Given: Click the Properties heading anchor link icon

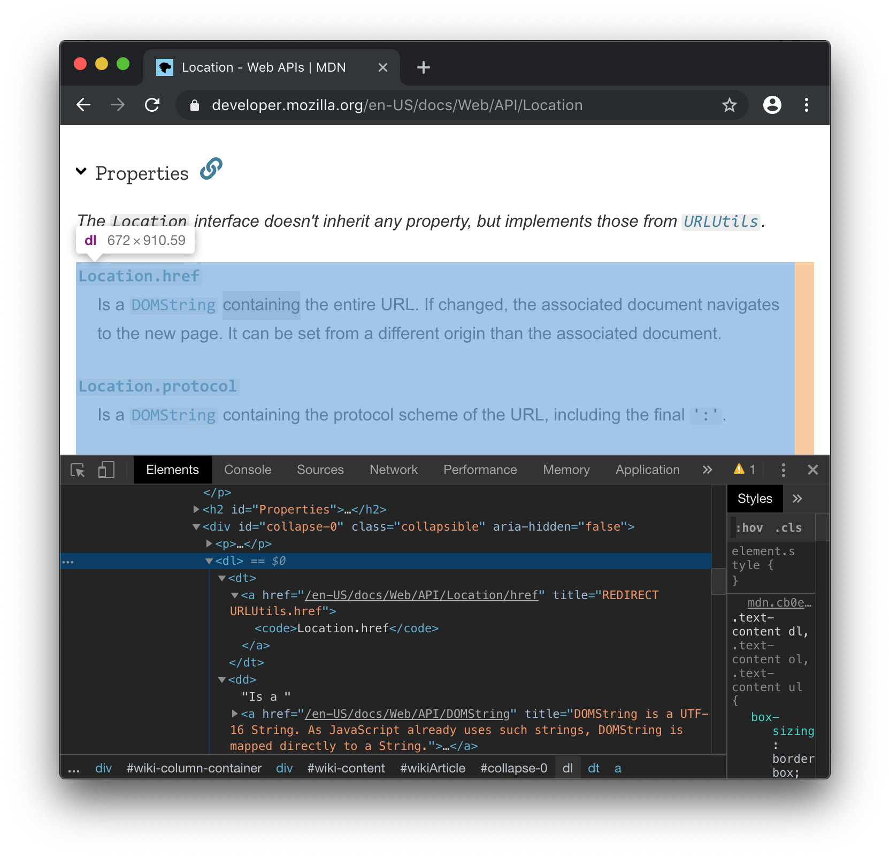Looking at the screenshot, I should point(211,169).
